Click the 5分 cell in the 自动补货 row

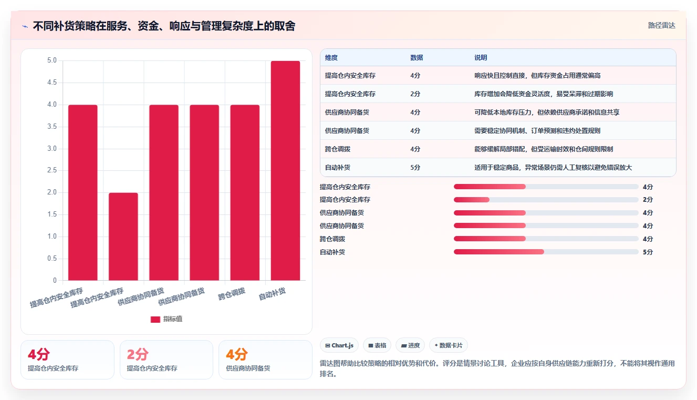(x=415, y=168)
